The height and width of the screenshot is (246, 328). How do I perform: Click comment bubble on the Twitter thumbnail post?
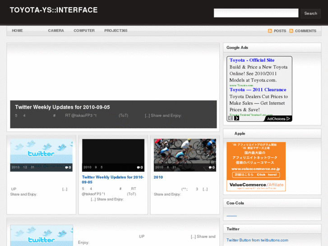[68, 167]
